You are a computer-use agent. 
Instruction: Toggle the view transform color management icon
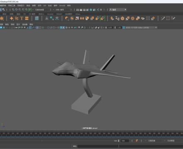(124, 28)
